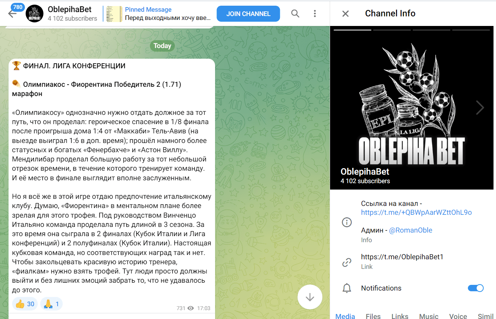This screenshot has width=496, height=319.
Task: Select the 'ФИНАЛ. ЛИГА КОНФЕРЕНЦИИ' heading text
Action: [x=74, y=66]
